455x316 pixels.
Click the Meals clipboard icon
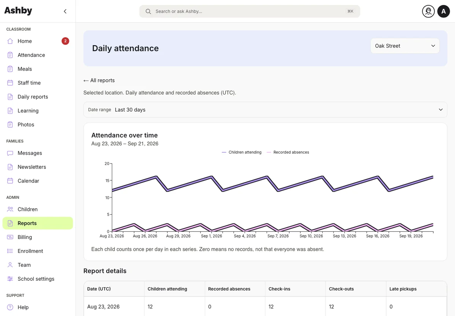pyautogui.click(x=10, y=69)
